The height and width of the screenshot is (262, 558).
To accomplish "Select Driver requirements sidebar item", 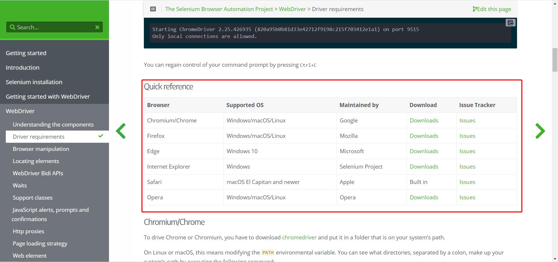I will 57,137.
